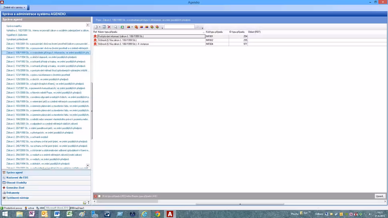Screen dimensions: 388x218
Task: Switch to Nastavení dle EOS section
Action: point(17,178)
